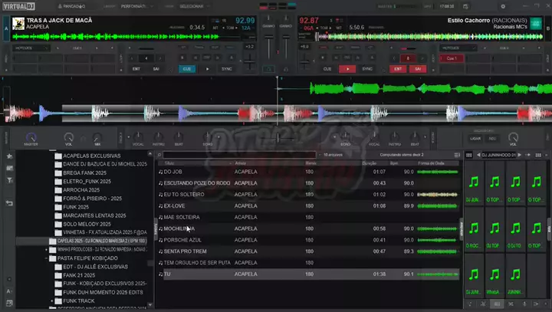Click Estilo Cachorro album art thumbnail
This screenshot has width=552, height=312.
pos(536,24)
